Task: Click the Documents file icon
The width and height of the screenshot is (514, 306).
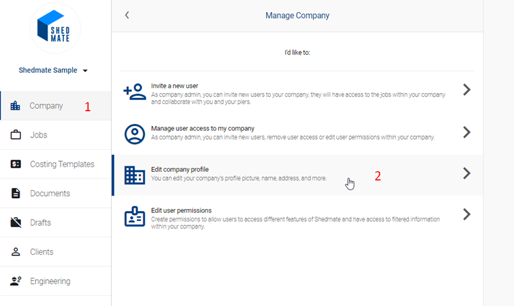Action: 15,193
